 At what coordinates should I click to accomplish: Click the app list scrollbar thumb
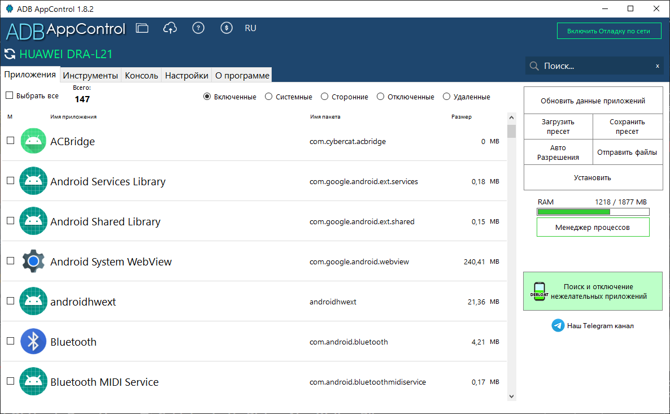[511, 131]
